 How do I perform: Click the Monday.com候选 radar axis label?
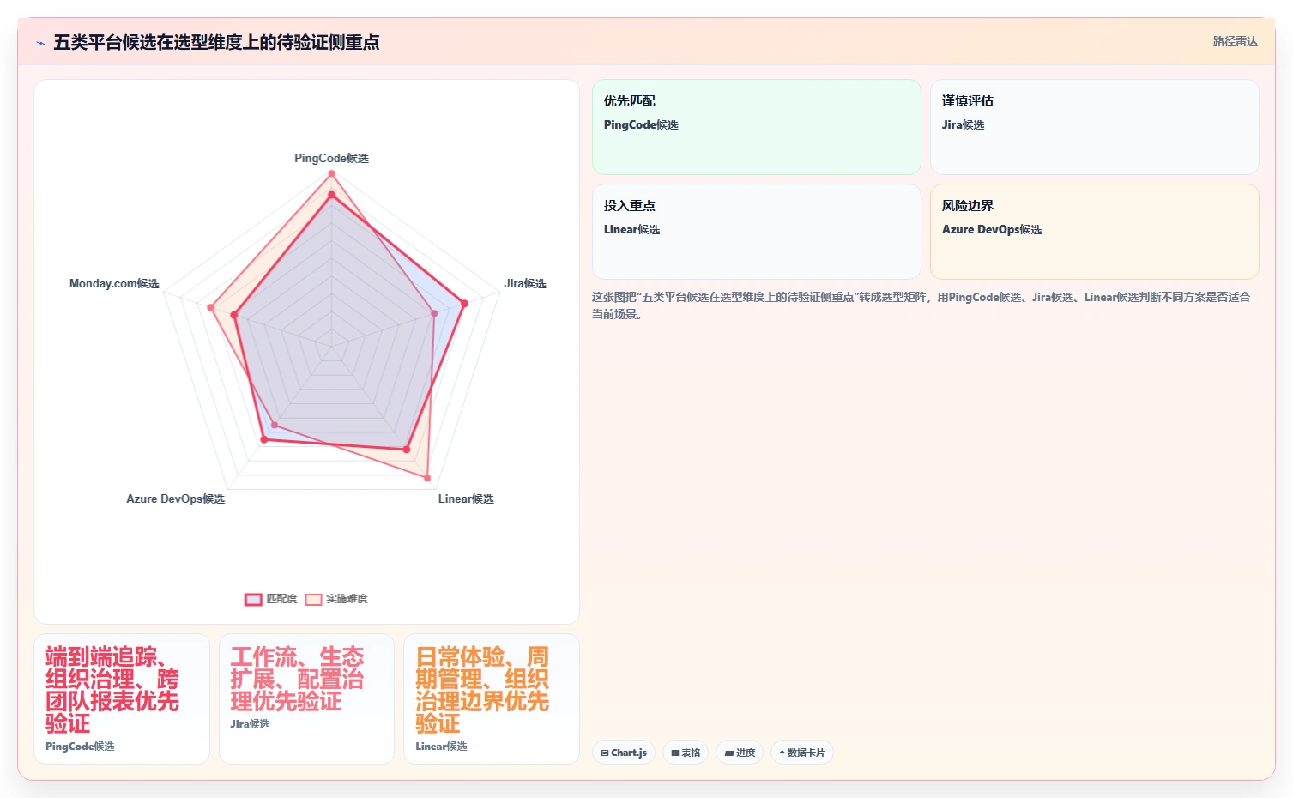coord(114,283)
